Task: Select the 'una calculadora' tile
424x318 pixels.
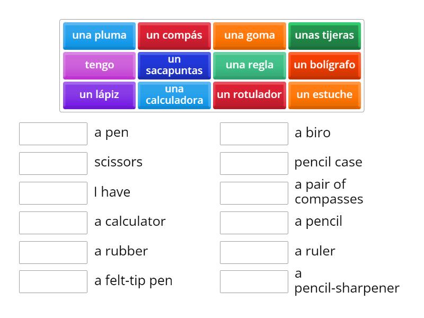Action: 174,95
